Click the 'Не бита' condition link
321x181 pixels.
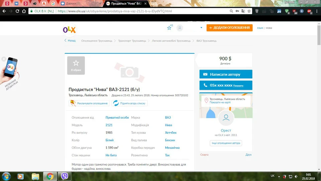(x=111, y=155)
